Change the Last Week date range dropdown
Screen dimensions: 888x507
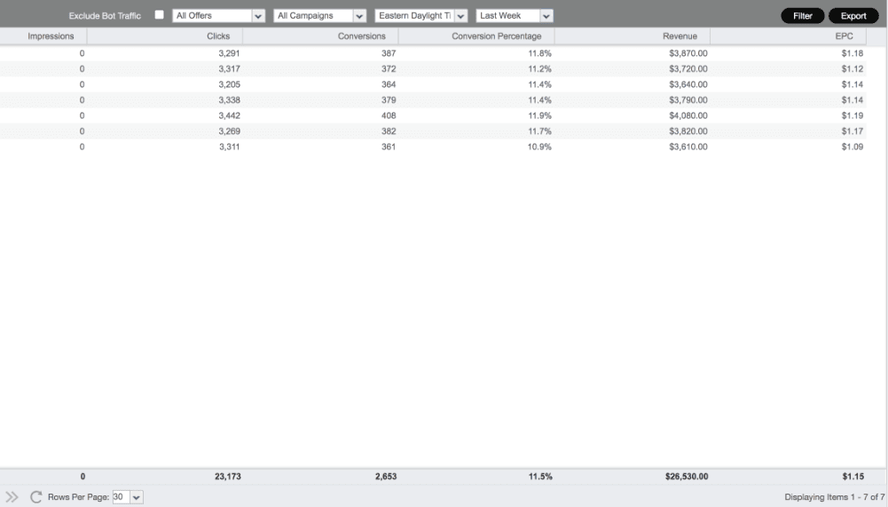tap(514, 16)
